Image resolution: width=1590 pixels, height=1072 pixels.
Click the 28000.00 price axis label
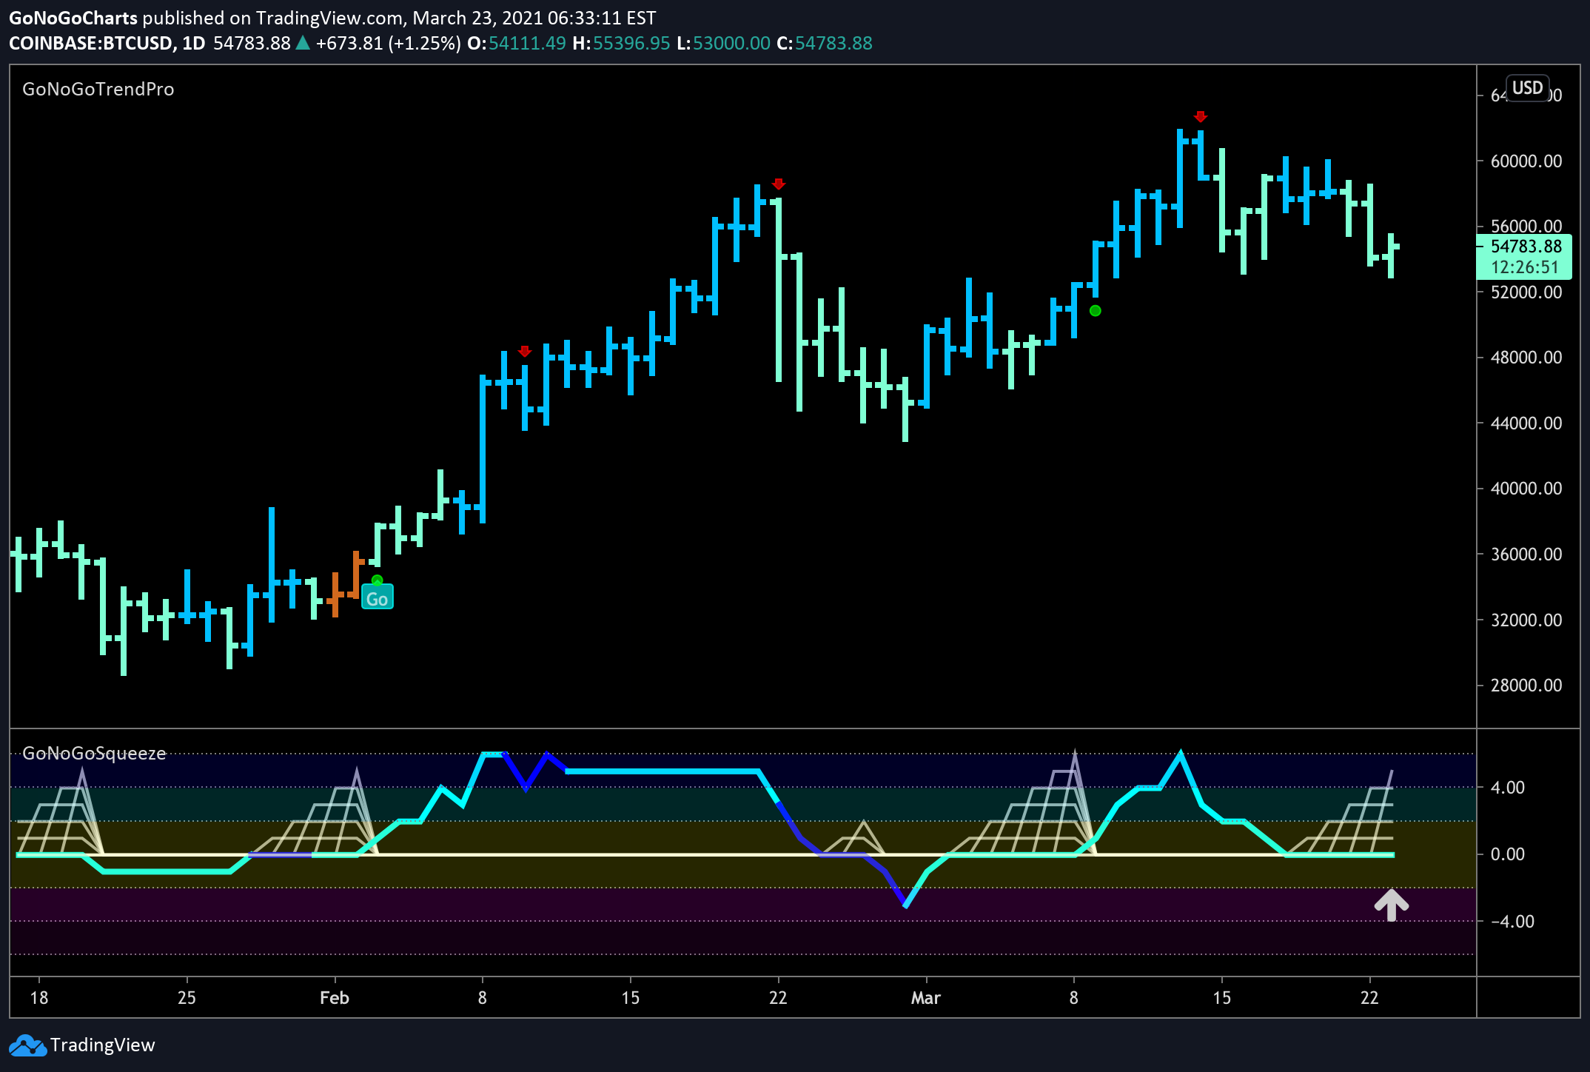coord(1526,686)
